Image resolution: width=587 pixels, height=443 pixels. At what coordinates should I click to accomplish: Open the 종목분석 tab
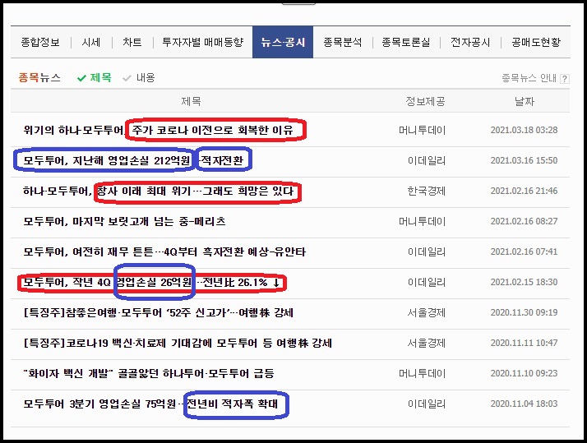pyautogui.click(x=343, y=42)
